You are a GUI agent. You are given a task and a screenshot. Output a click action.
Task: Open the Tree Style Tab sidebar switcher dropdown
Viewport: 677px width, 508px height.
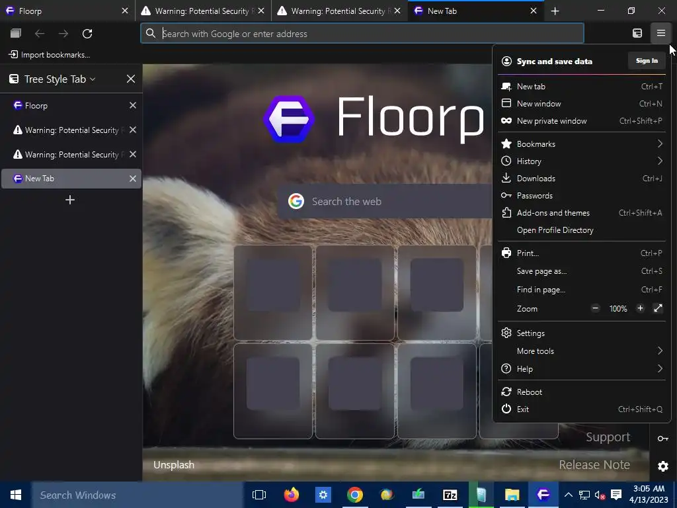click(x=60, y=79)
